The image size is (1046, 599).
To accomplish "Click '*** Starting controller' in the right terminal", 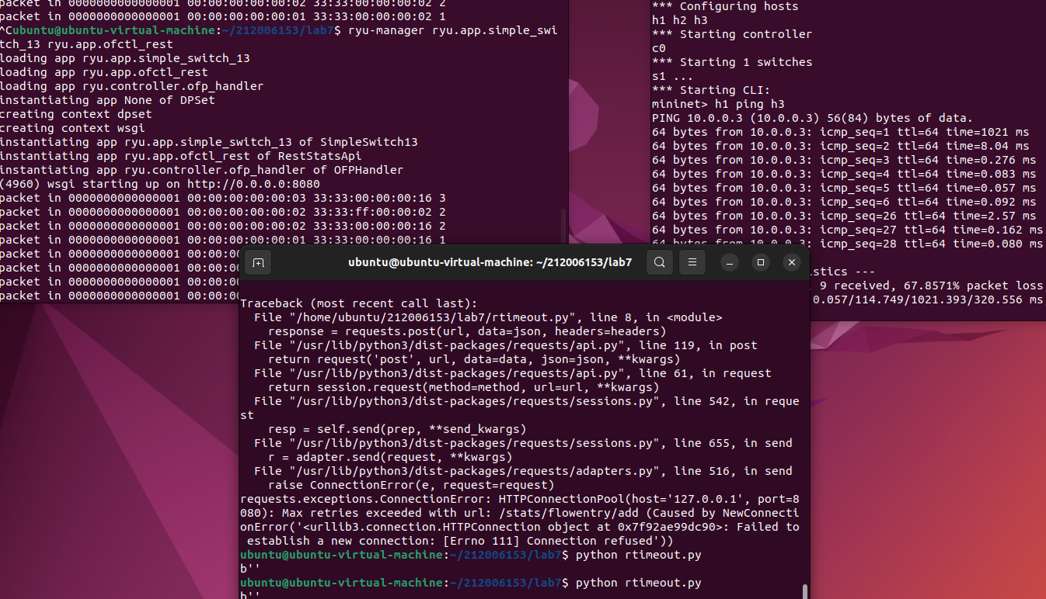I will [x=732, y=34].
